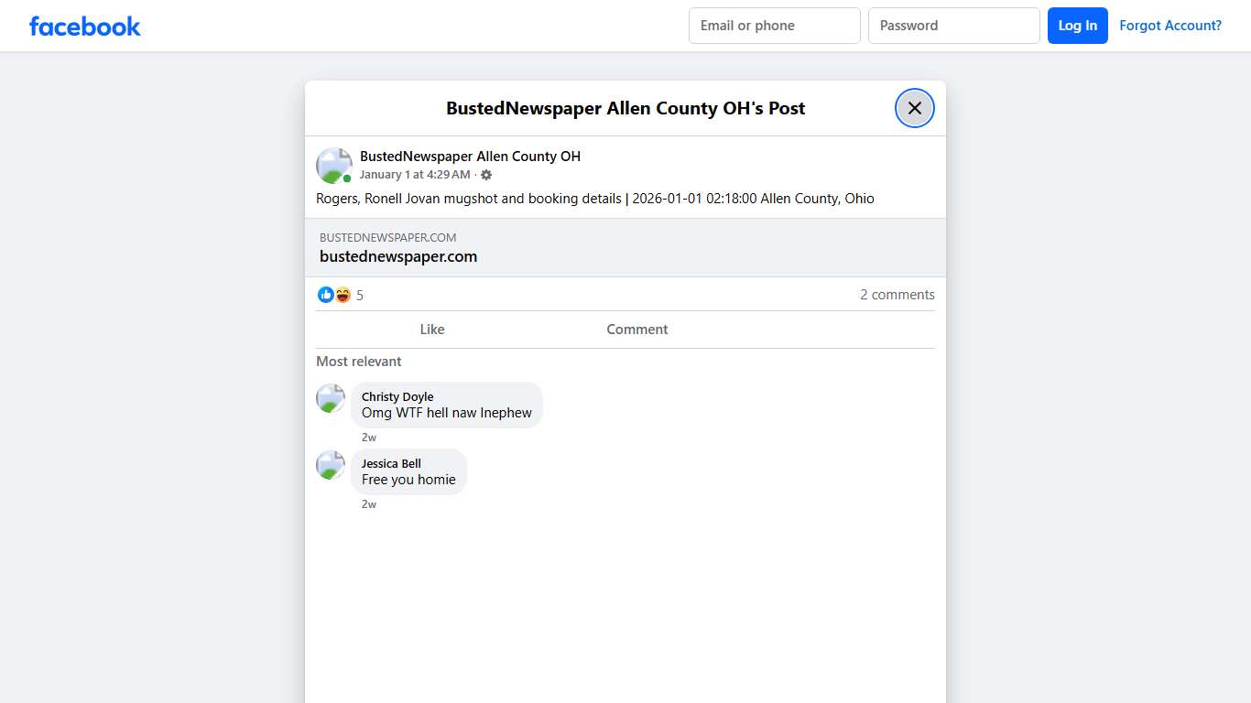Open the 5 reactions list
1251x703 pixels.
pos(359,295)
